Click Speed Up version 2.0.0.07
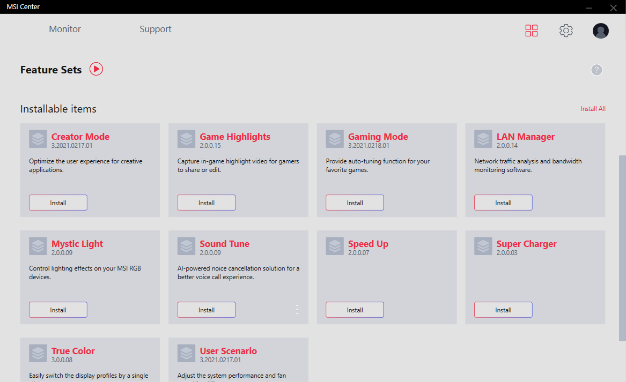The image size is (626, 382). (358, 253)
